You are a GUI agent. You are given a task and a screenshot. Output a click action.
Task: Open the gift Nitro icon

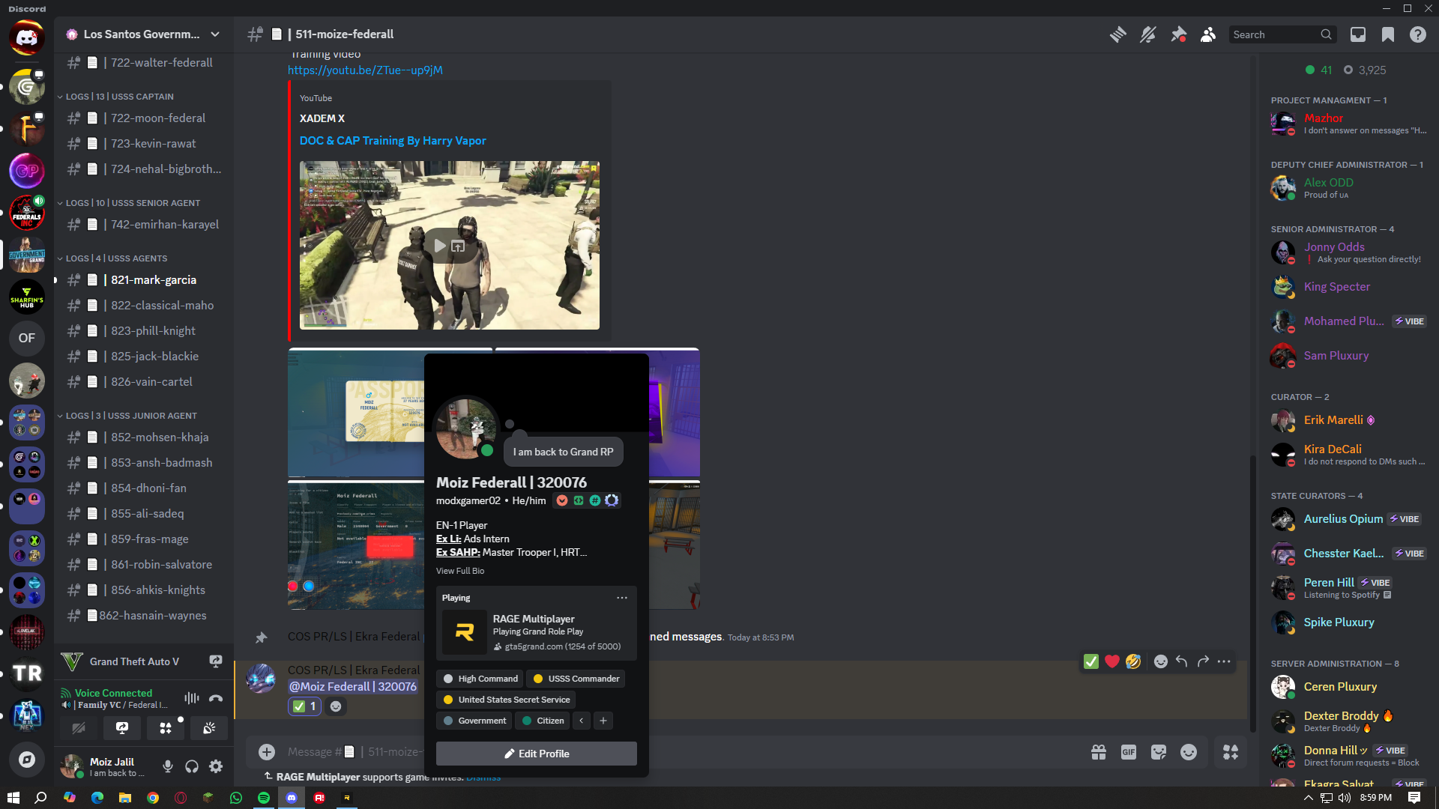[1099, 752]
